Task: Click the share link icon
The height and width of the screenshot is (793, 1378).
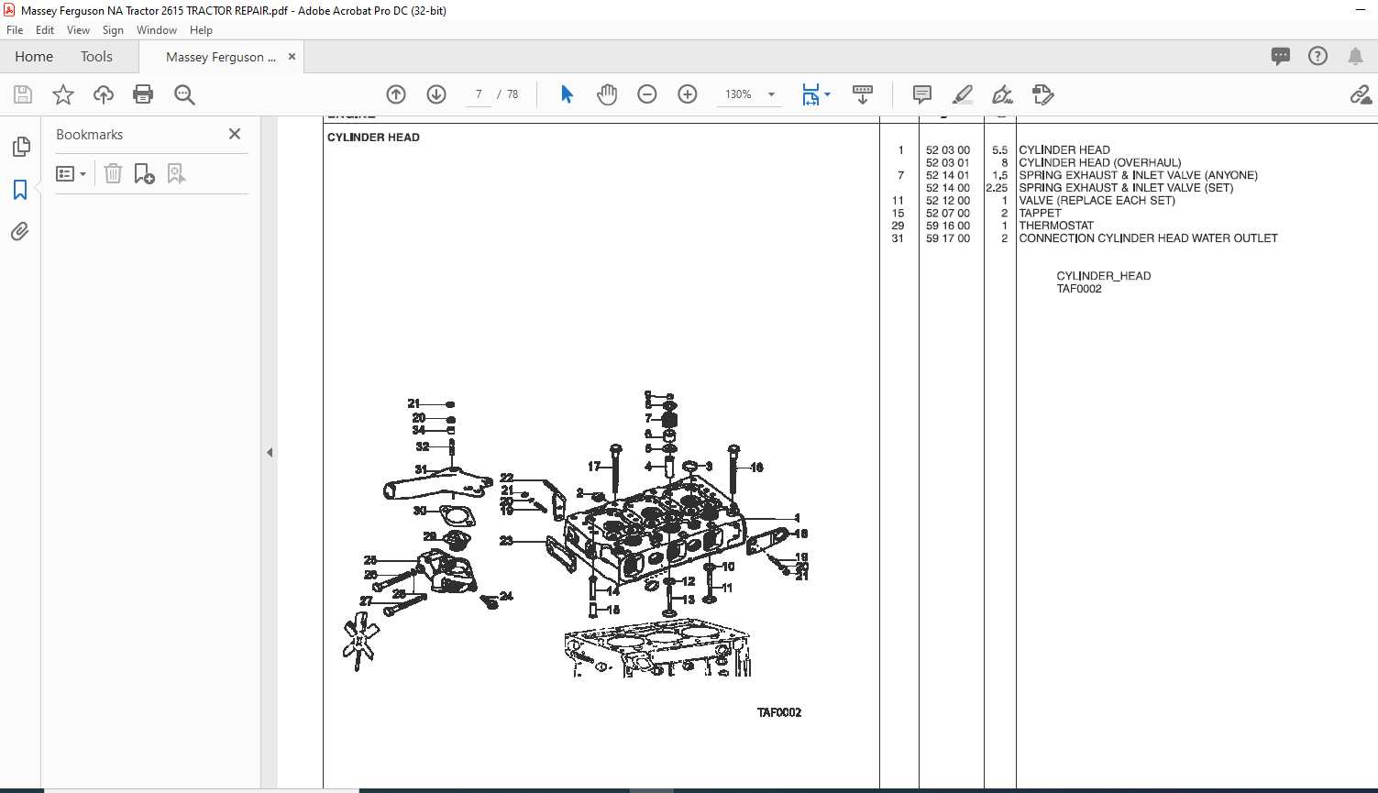Action: [1361, 94]
